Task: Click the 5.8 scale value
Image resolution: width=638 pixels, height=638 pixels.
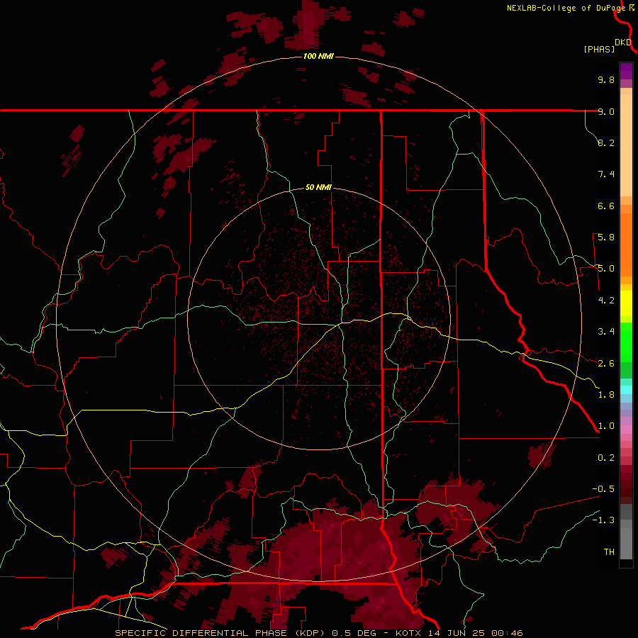Action: (x=606, y=237)
